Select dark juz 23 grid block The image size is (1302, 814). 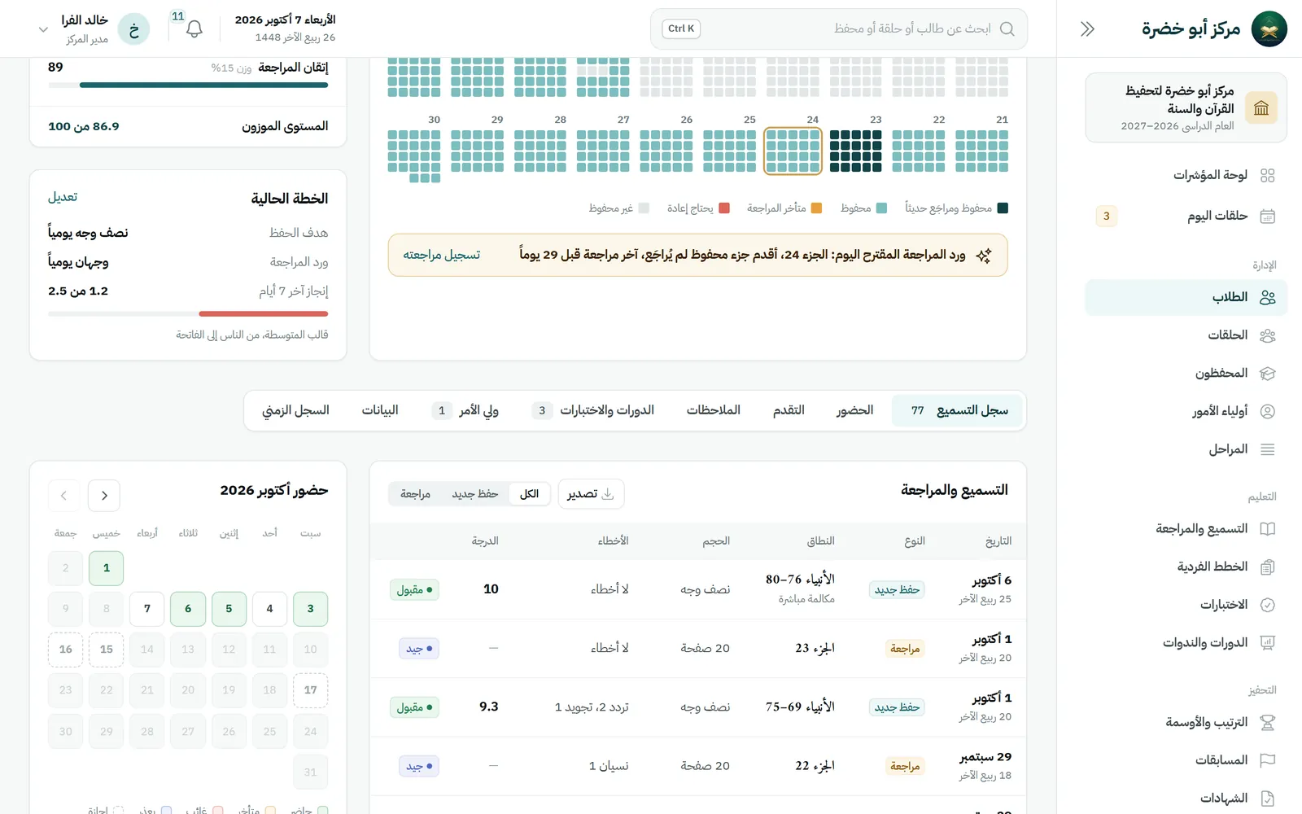pos(855,151)
